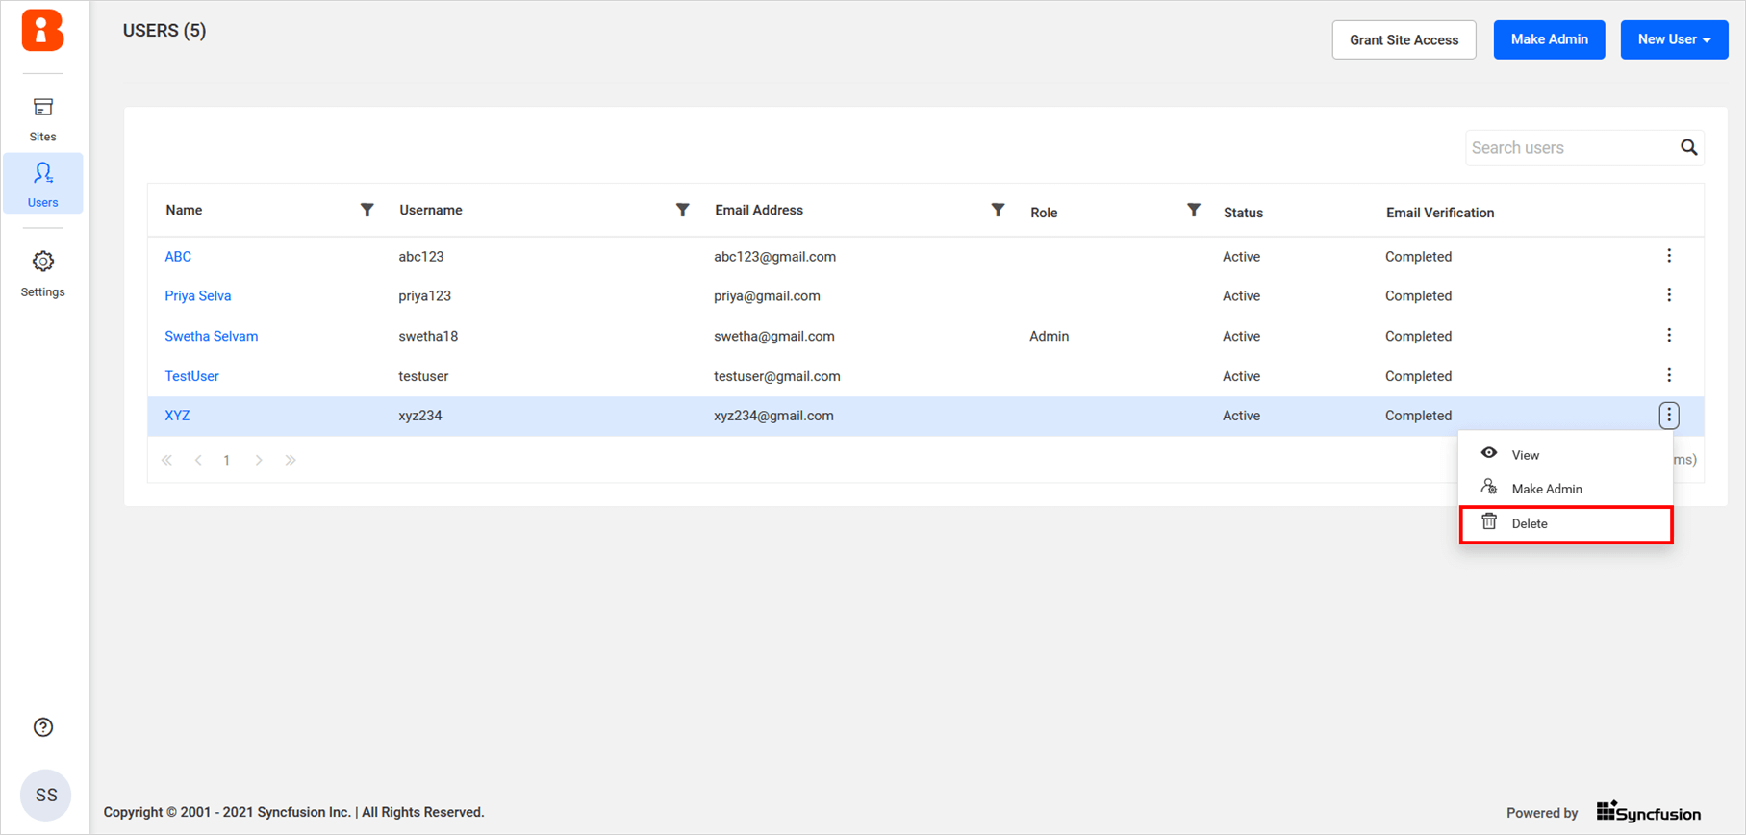
Task: Click into the Search users field
Action: click(1568, 148)
